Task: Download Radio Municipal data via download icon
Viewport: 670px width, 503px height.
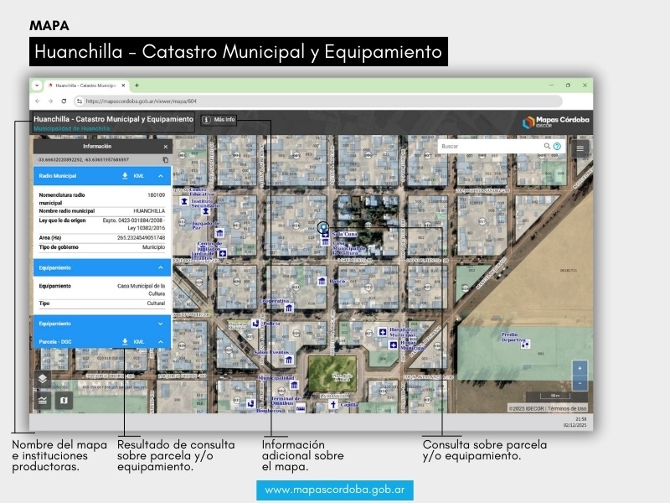Action: tap(125, 176)
